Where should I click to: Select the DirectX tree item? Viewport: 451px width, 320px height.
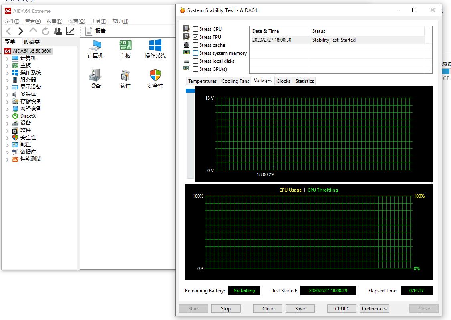point(28,116)
